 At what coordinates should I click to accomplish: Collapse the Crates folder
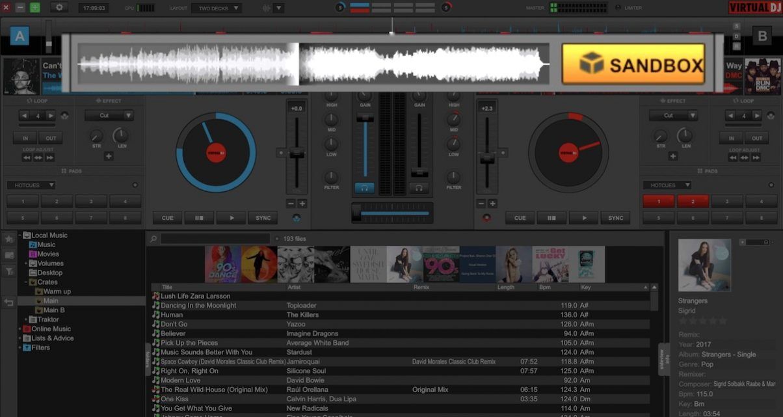26,282
